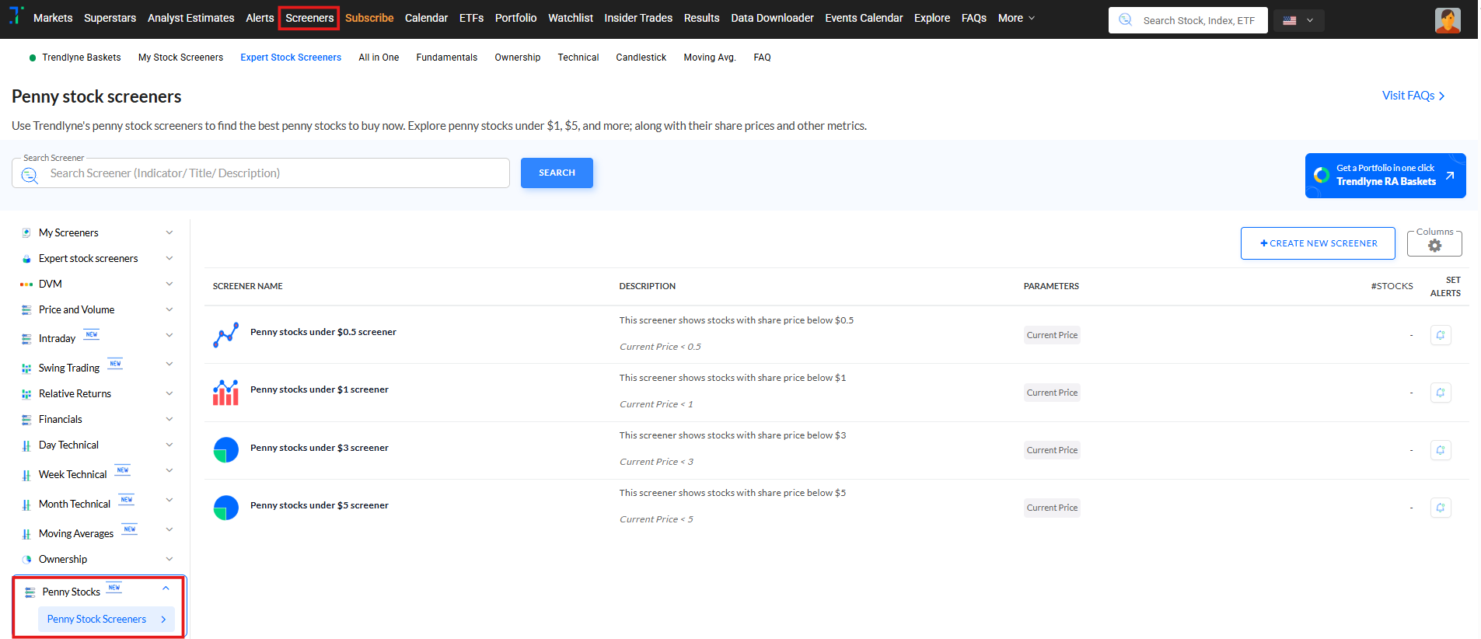1481x639 pixels.
Task: Click line chart icon for $0.5 screener
Action: 225,335
